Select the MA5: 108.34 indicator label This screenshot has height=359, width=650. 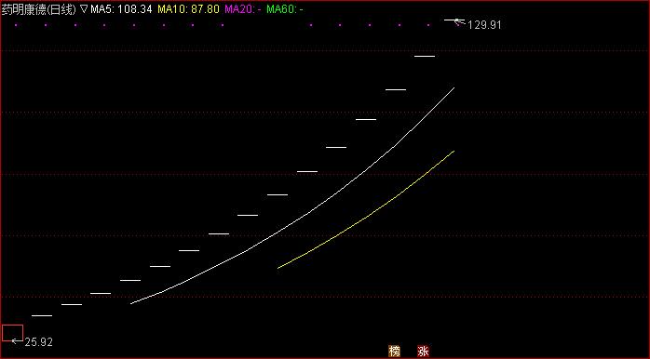pos(121,9)
